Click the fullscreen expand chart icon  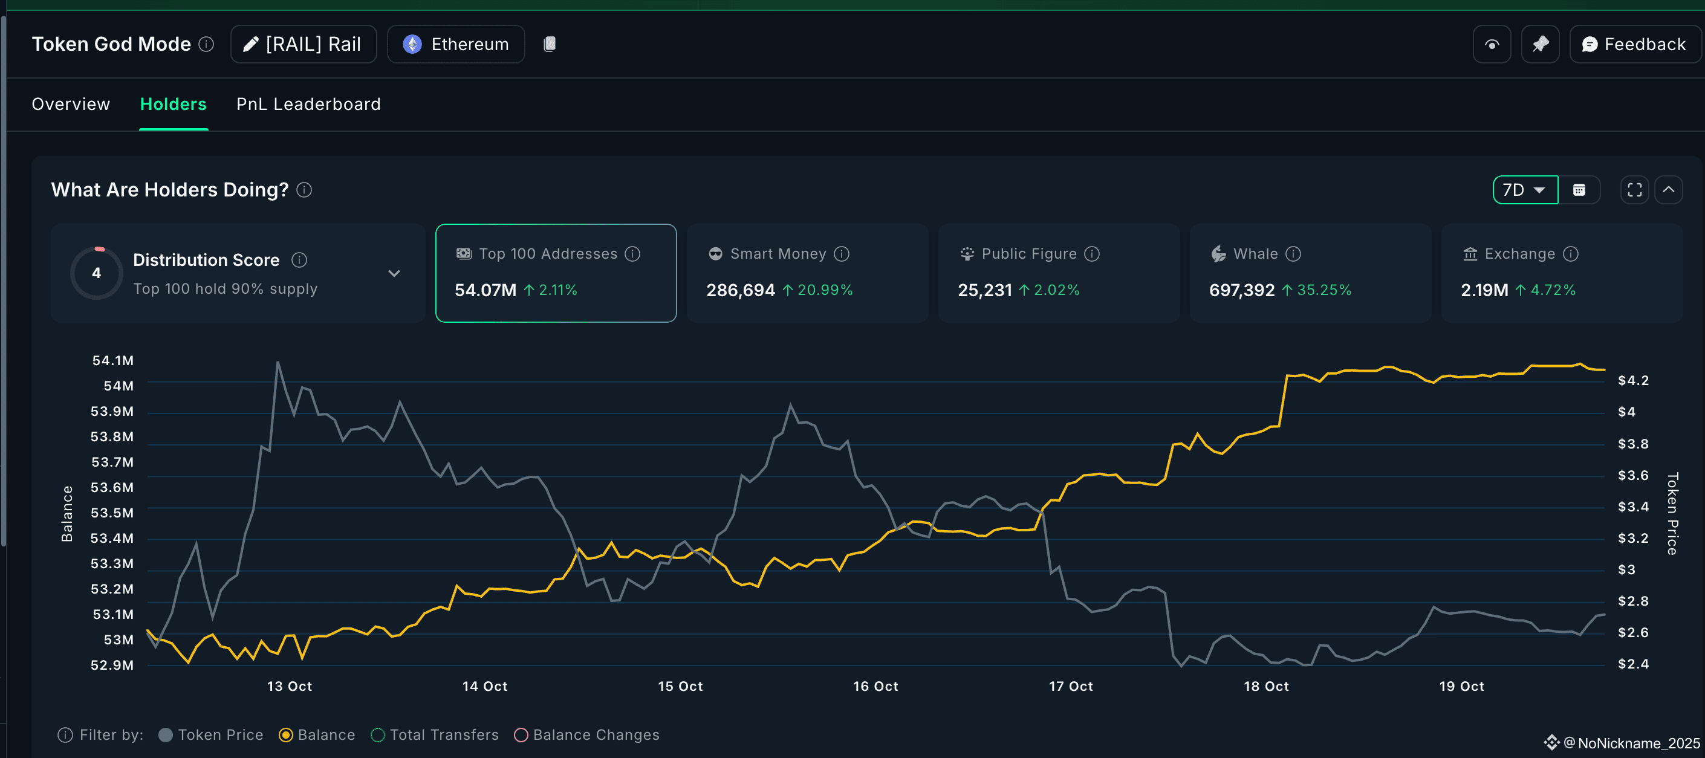pyautogui.click(x=1634, y=190)
